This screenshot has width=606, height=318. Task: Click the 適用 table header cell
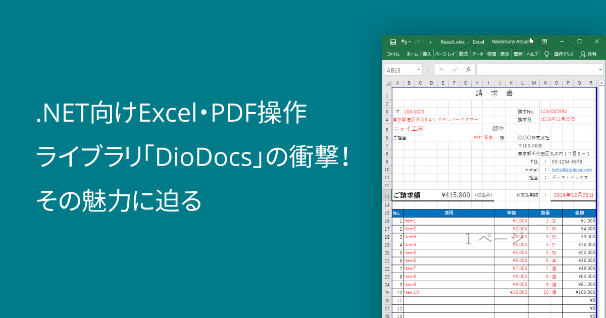point(449,213)
